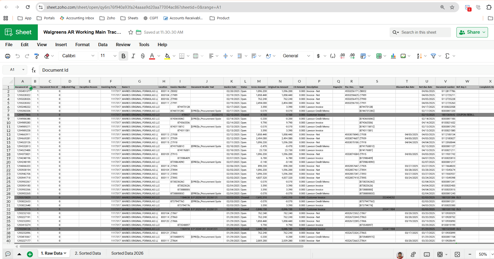
Task: Click the Horizontal align icon
Action: tap(211, 56)
